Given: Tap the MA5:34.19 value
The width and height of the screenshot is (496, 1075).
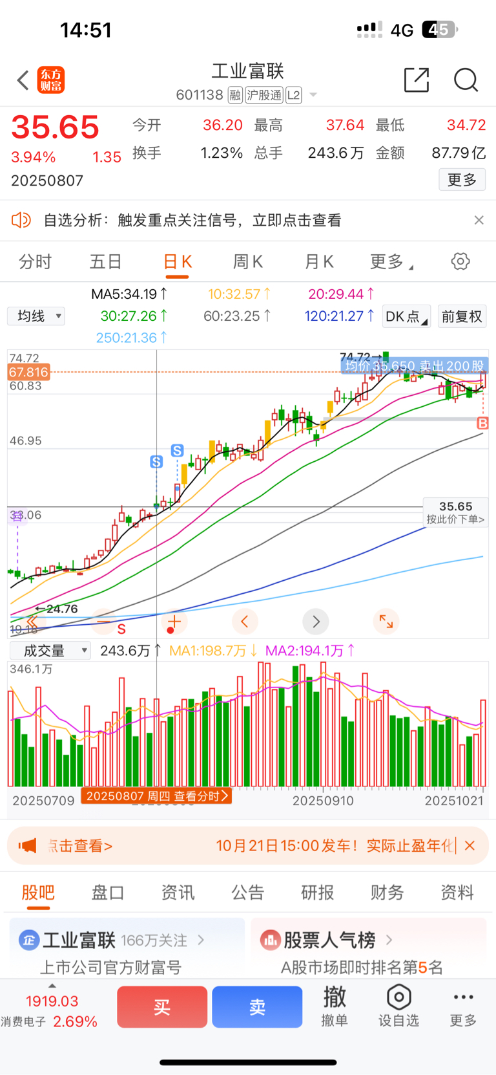Looking at the screenshot, I should [129, 294].
